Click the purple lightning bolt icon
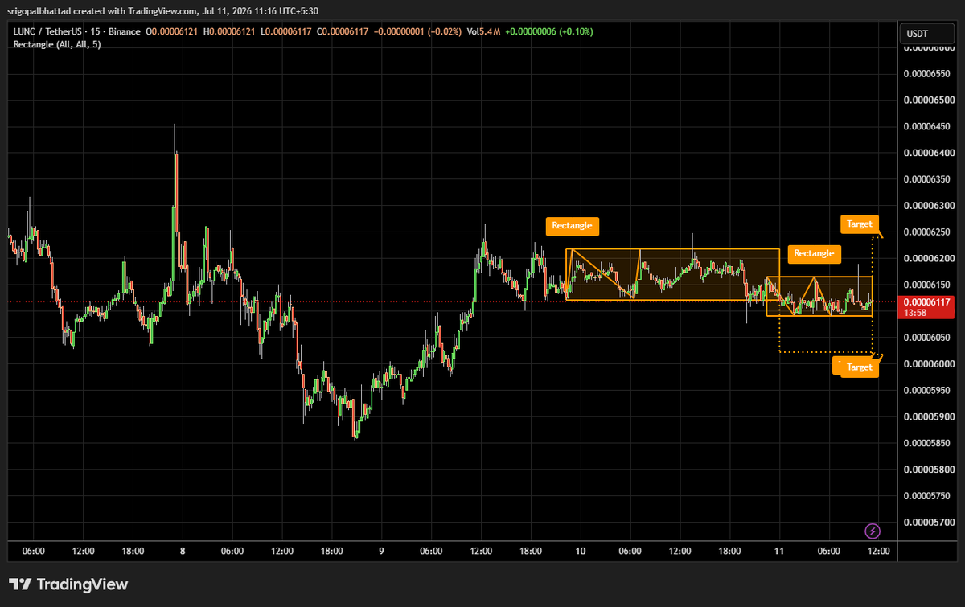Image resolution: width=965 pixels, height=607 pixels. tap(873, 531)
